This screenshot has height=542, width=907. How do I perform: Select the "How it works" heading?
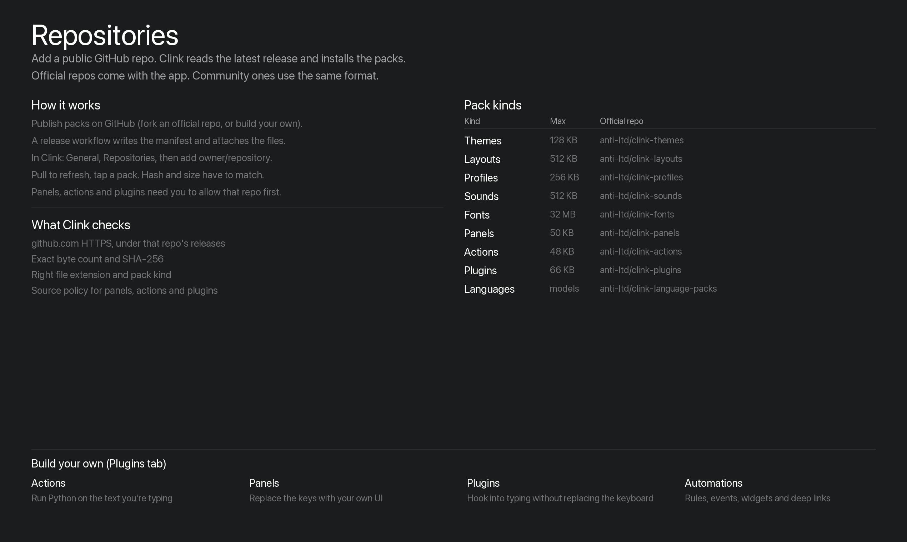66,105
